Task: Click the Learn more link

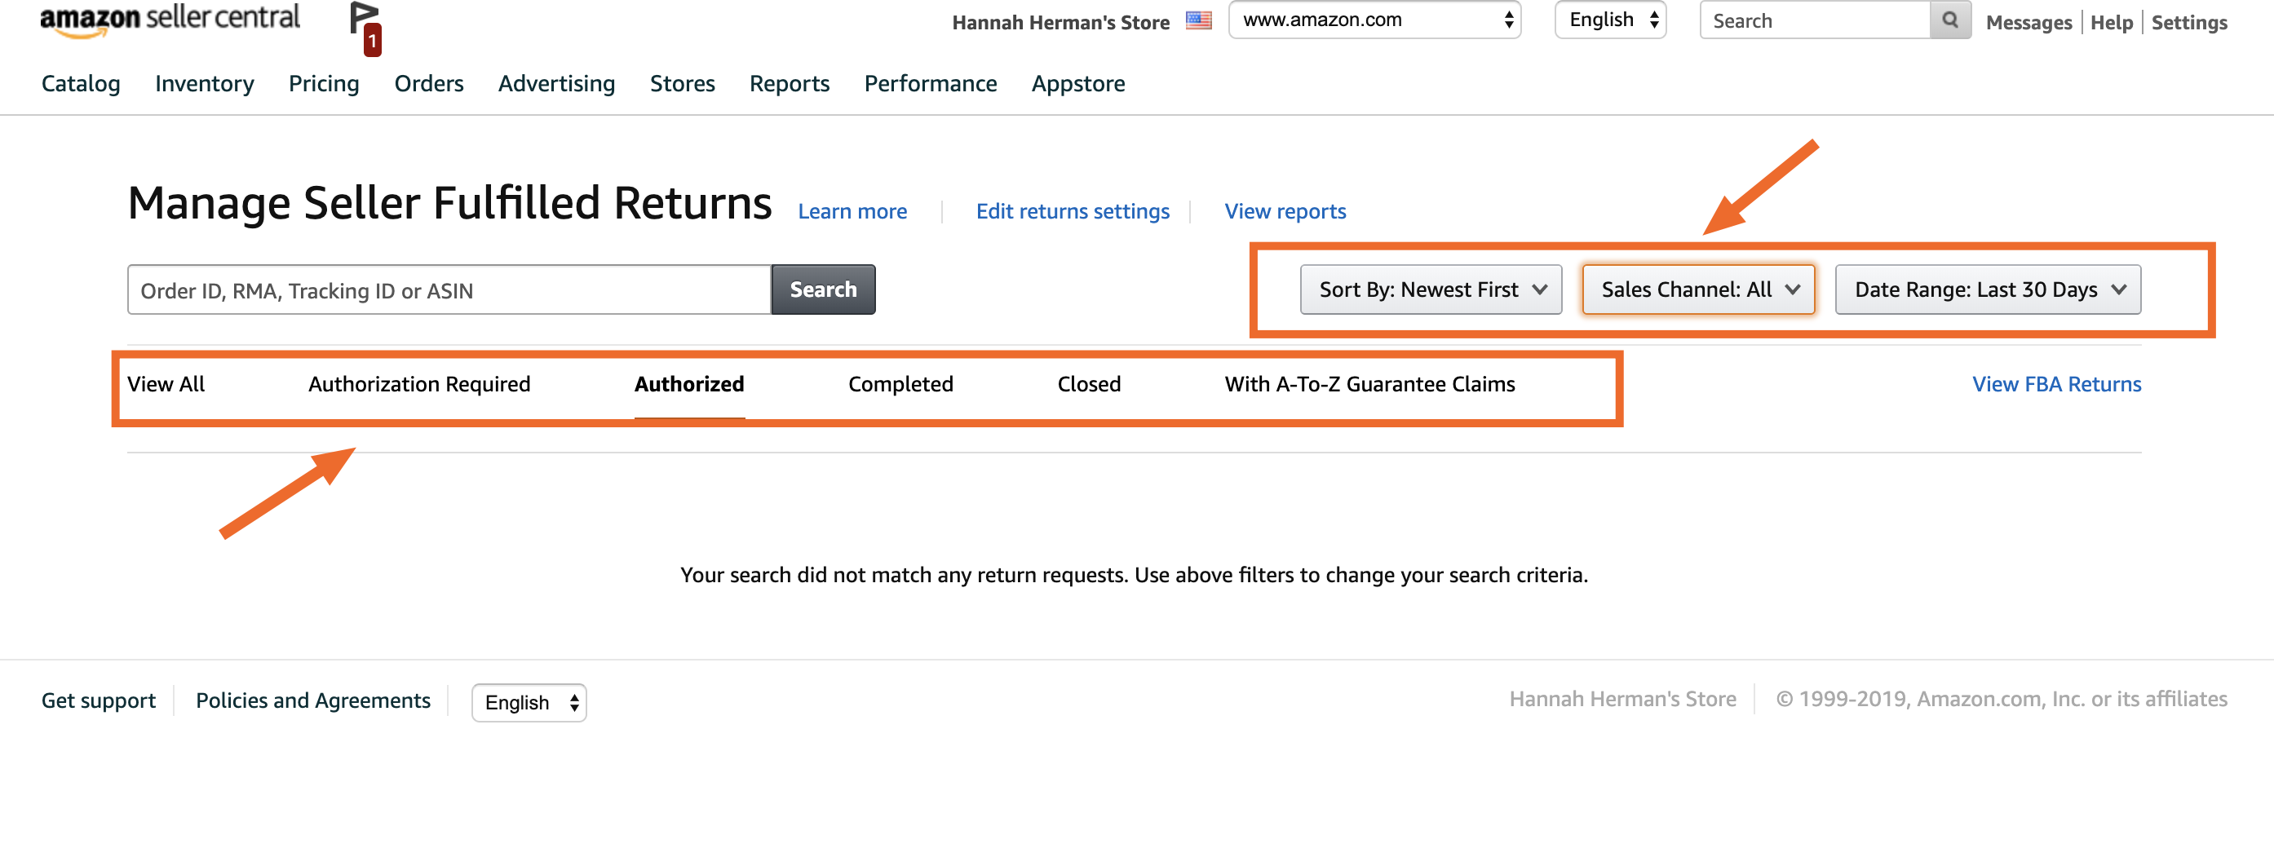Action: point(852,212)
